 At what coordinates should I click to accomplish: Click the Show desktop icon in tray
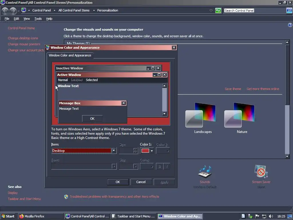(290, 216)
